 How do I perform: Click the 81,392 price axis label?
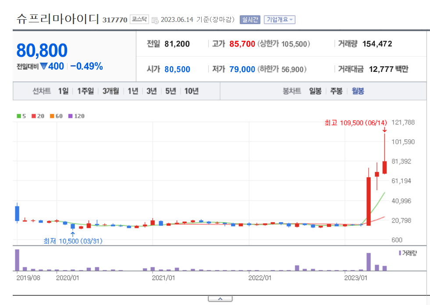[x=402, y=161]
